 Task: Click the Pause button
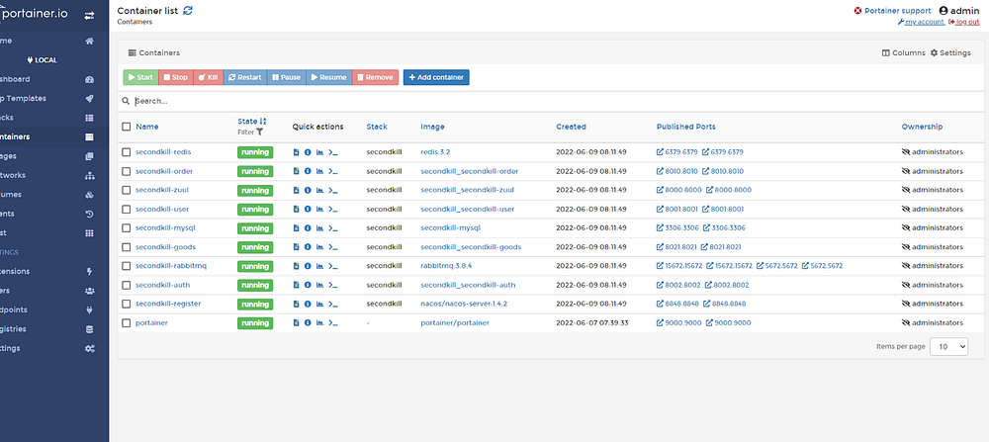[287, 77]
